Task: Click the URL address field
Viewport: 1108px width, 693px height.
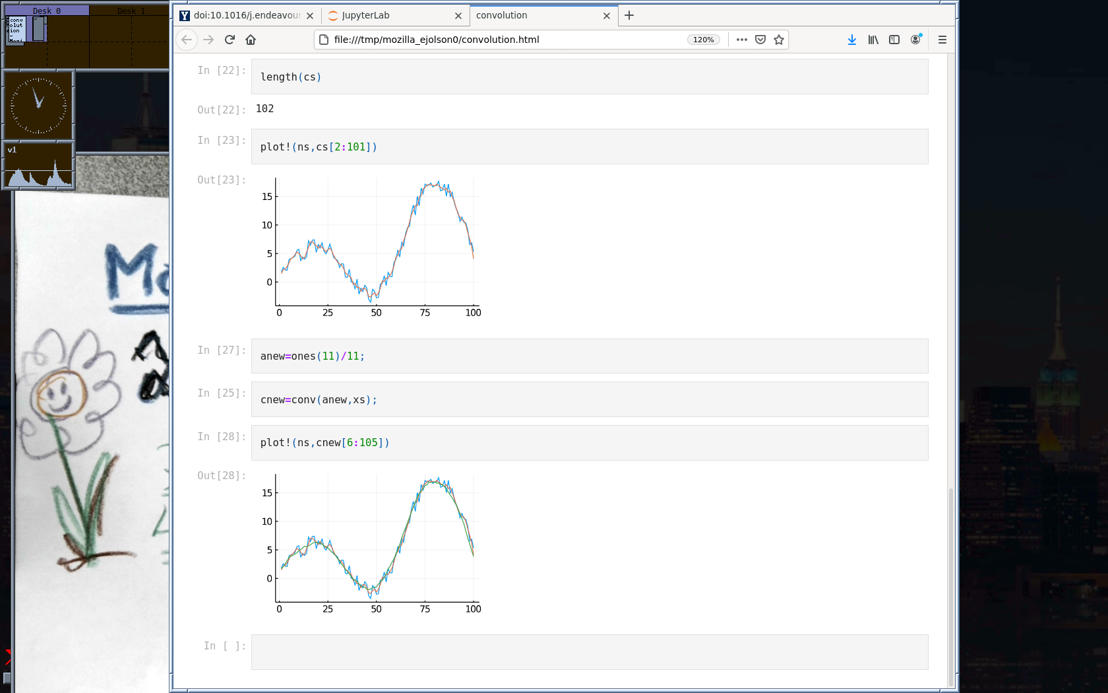Action: click(x=501, y=40)
